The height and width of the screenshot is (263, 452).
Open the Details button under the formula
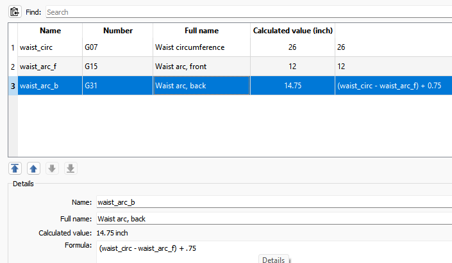[x=274, y=260]
